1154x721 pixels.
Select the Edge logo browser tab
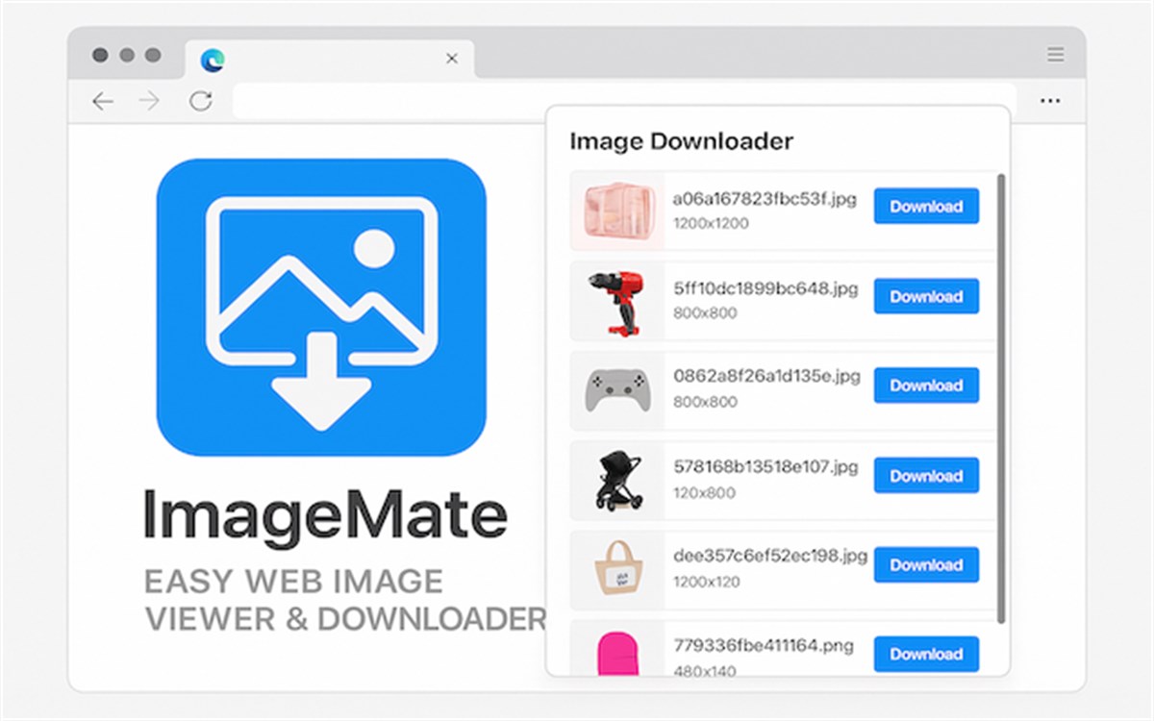330,59
